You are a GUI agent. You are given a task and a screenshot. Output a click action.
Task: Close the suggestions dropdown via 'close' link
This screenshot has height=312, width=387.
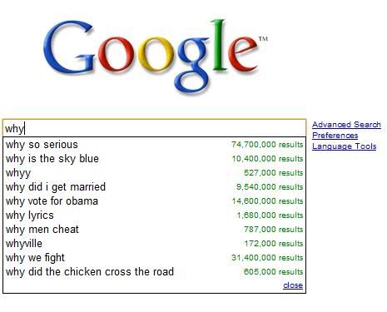pos(293,285)
